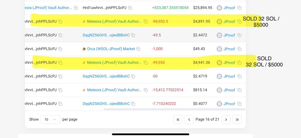Copy the Hrd1uwhrvt...jnhPPLScPJ address
Screen dimensions: 301x138
pos(130,8)
